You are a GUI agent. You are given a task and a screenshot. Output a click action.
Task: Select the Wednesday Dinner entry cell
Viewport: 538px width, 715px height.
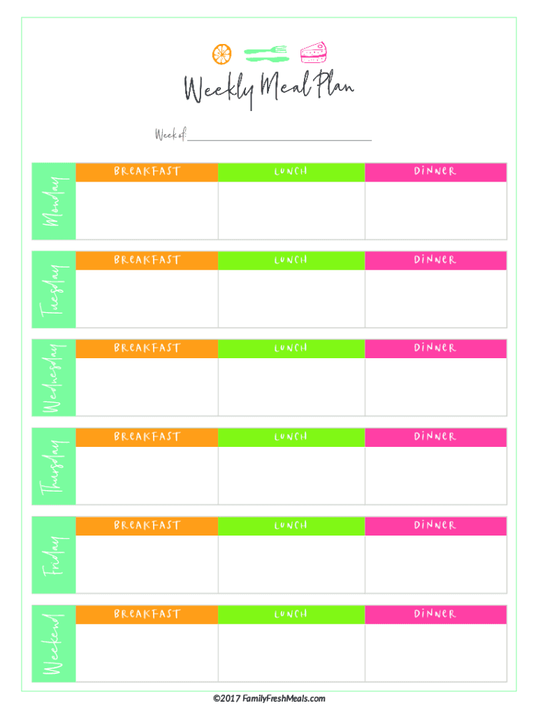[435, 387]
